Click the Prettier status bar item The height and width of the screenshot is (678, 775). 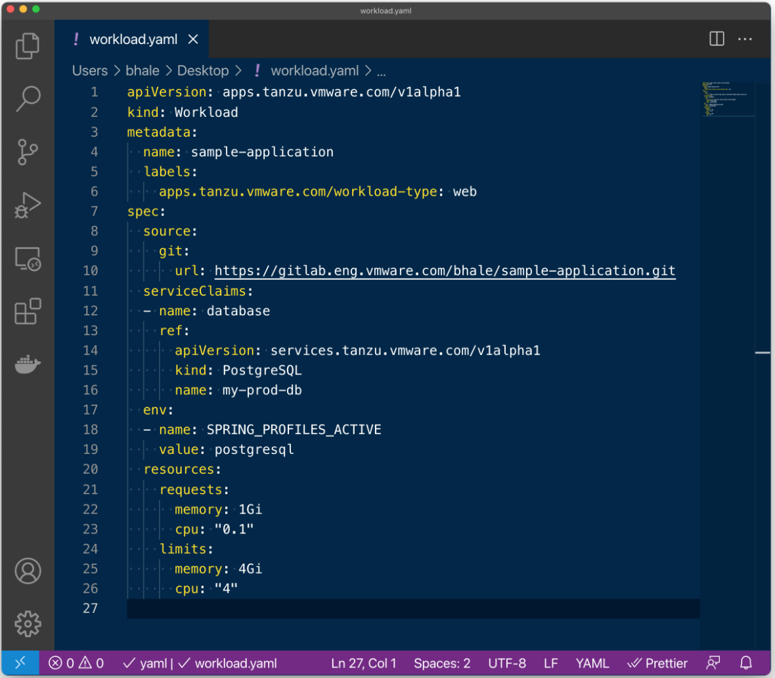(x=657, y=663)
